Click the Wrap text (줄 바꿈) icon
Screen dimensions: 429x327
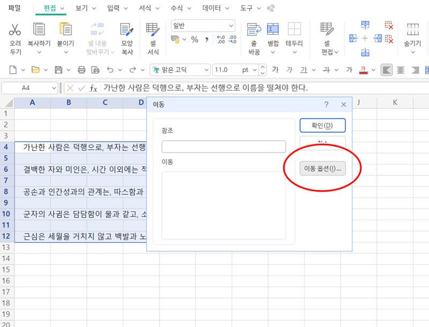pyautogui.click(x=254, y=30)
